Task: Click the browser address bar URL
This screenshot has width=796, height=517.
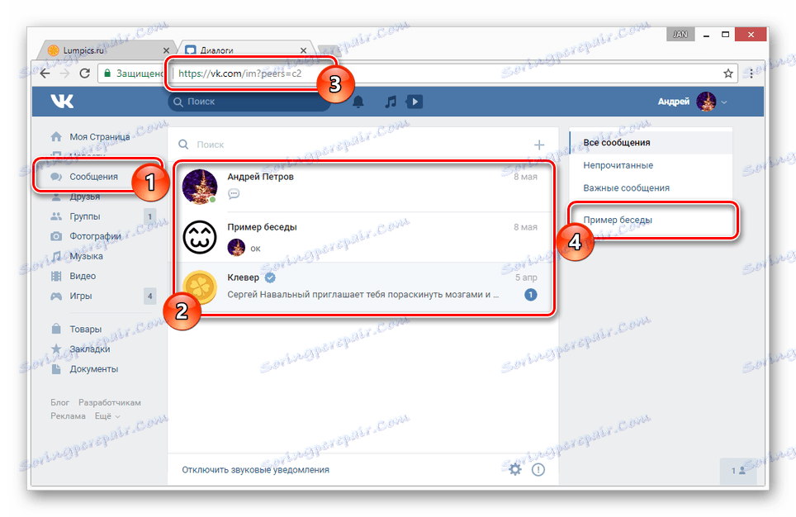Action: pyautogui.click(x=239, y=74)
